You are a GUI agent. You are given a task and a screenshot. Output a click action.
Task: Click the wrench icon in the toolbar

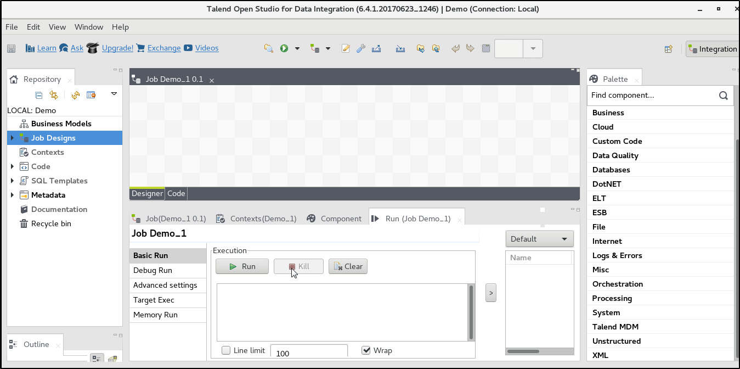[361, 48]
